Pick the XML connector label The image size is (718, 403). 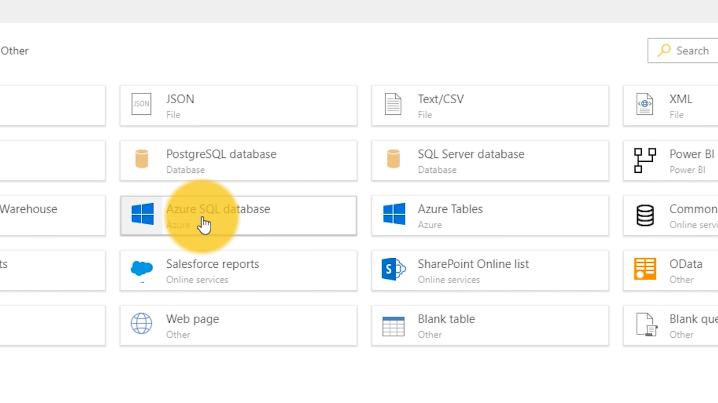pyautogui.click(x=681, y=99)
